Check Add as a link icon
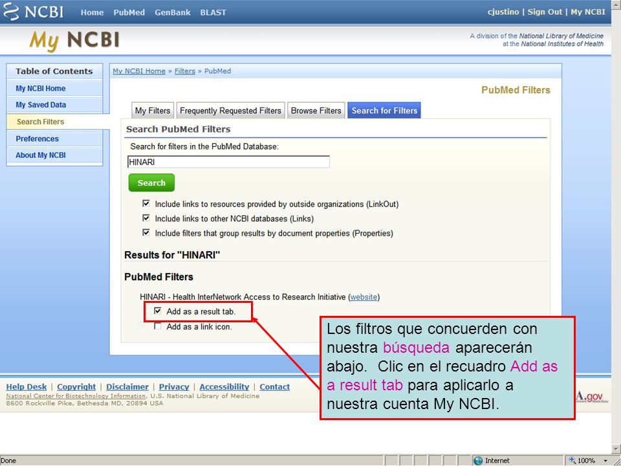621x466 pixels. tap(158, 326)
